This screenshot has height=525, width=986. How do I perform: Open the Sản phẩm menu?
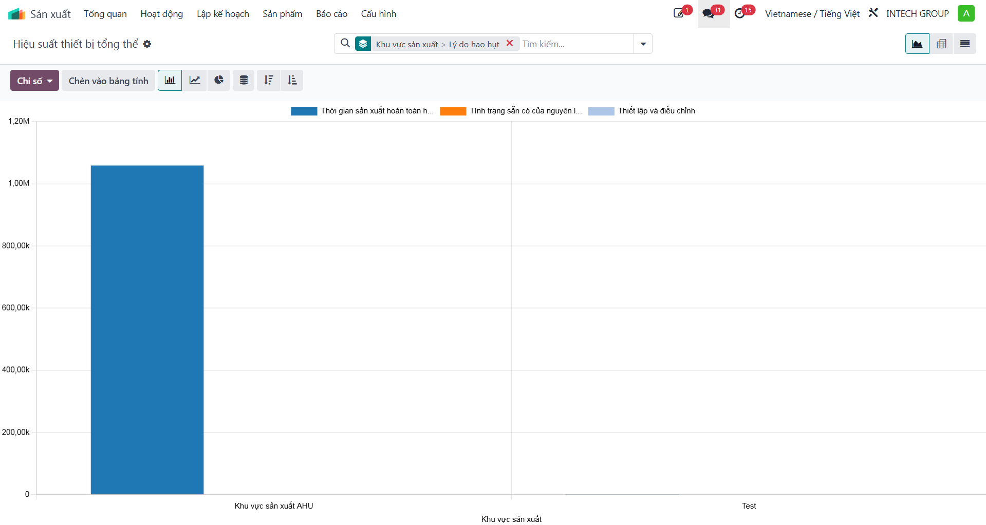tap(283, 14)
